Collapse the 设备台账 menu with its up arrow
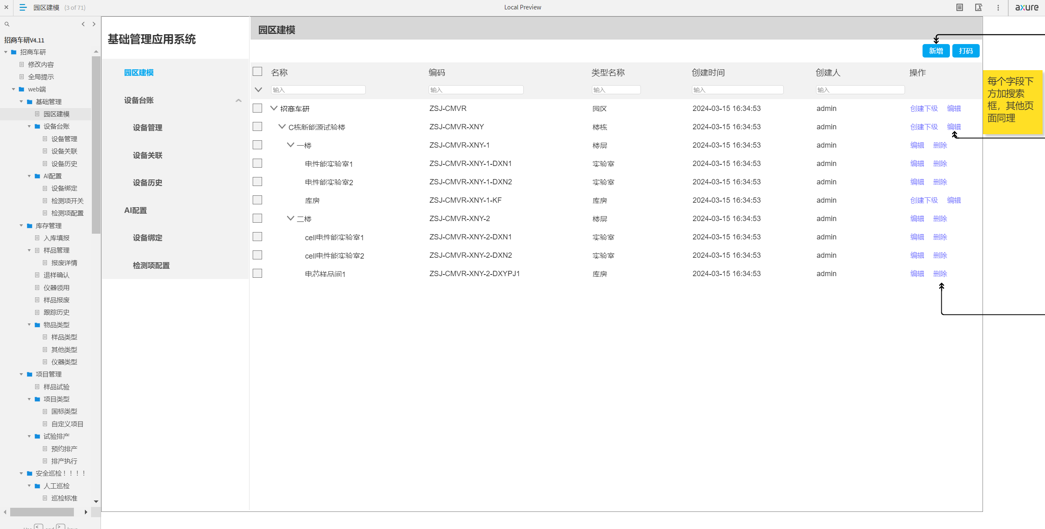 tap(238, 100)
